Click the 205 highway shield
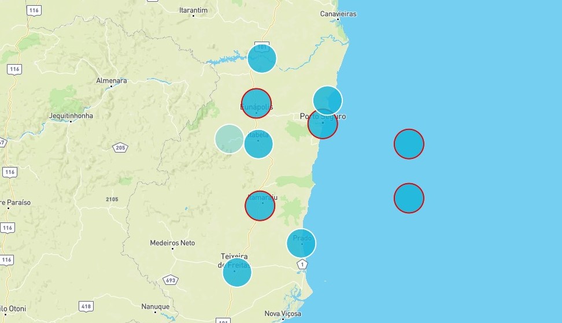 120,147
